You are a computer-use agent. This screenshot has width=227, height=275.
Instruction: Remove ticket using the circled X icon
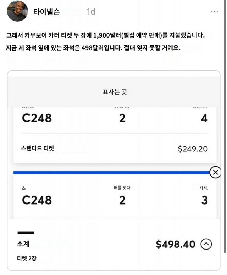pos(215,172)
